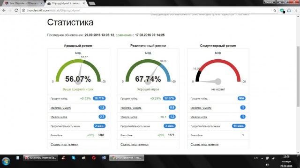The height and width of the screenshot is (168, 300).
Task: Bookmark this page with the star icon
Action: click(275, 10)
